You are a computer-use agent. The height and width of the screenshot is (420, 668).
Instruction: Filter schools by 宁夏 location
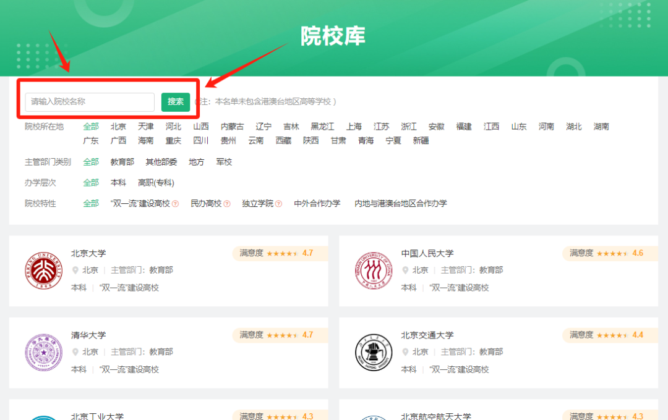point(393,140)
